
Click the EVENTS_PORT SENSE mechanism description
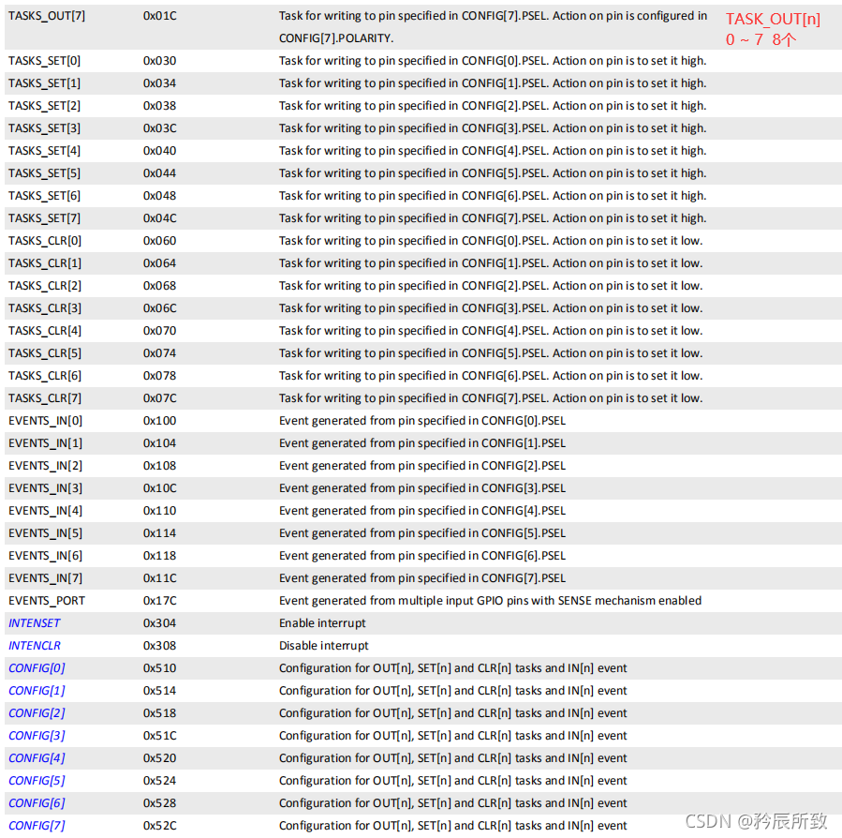click(x=490, y=601)
